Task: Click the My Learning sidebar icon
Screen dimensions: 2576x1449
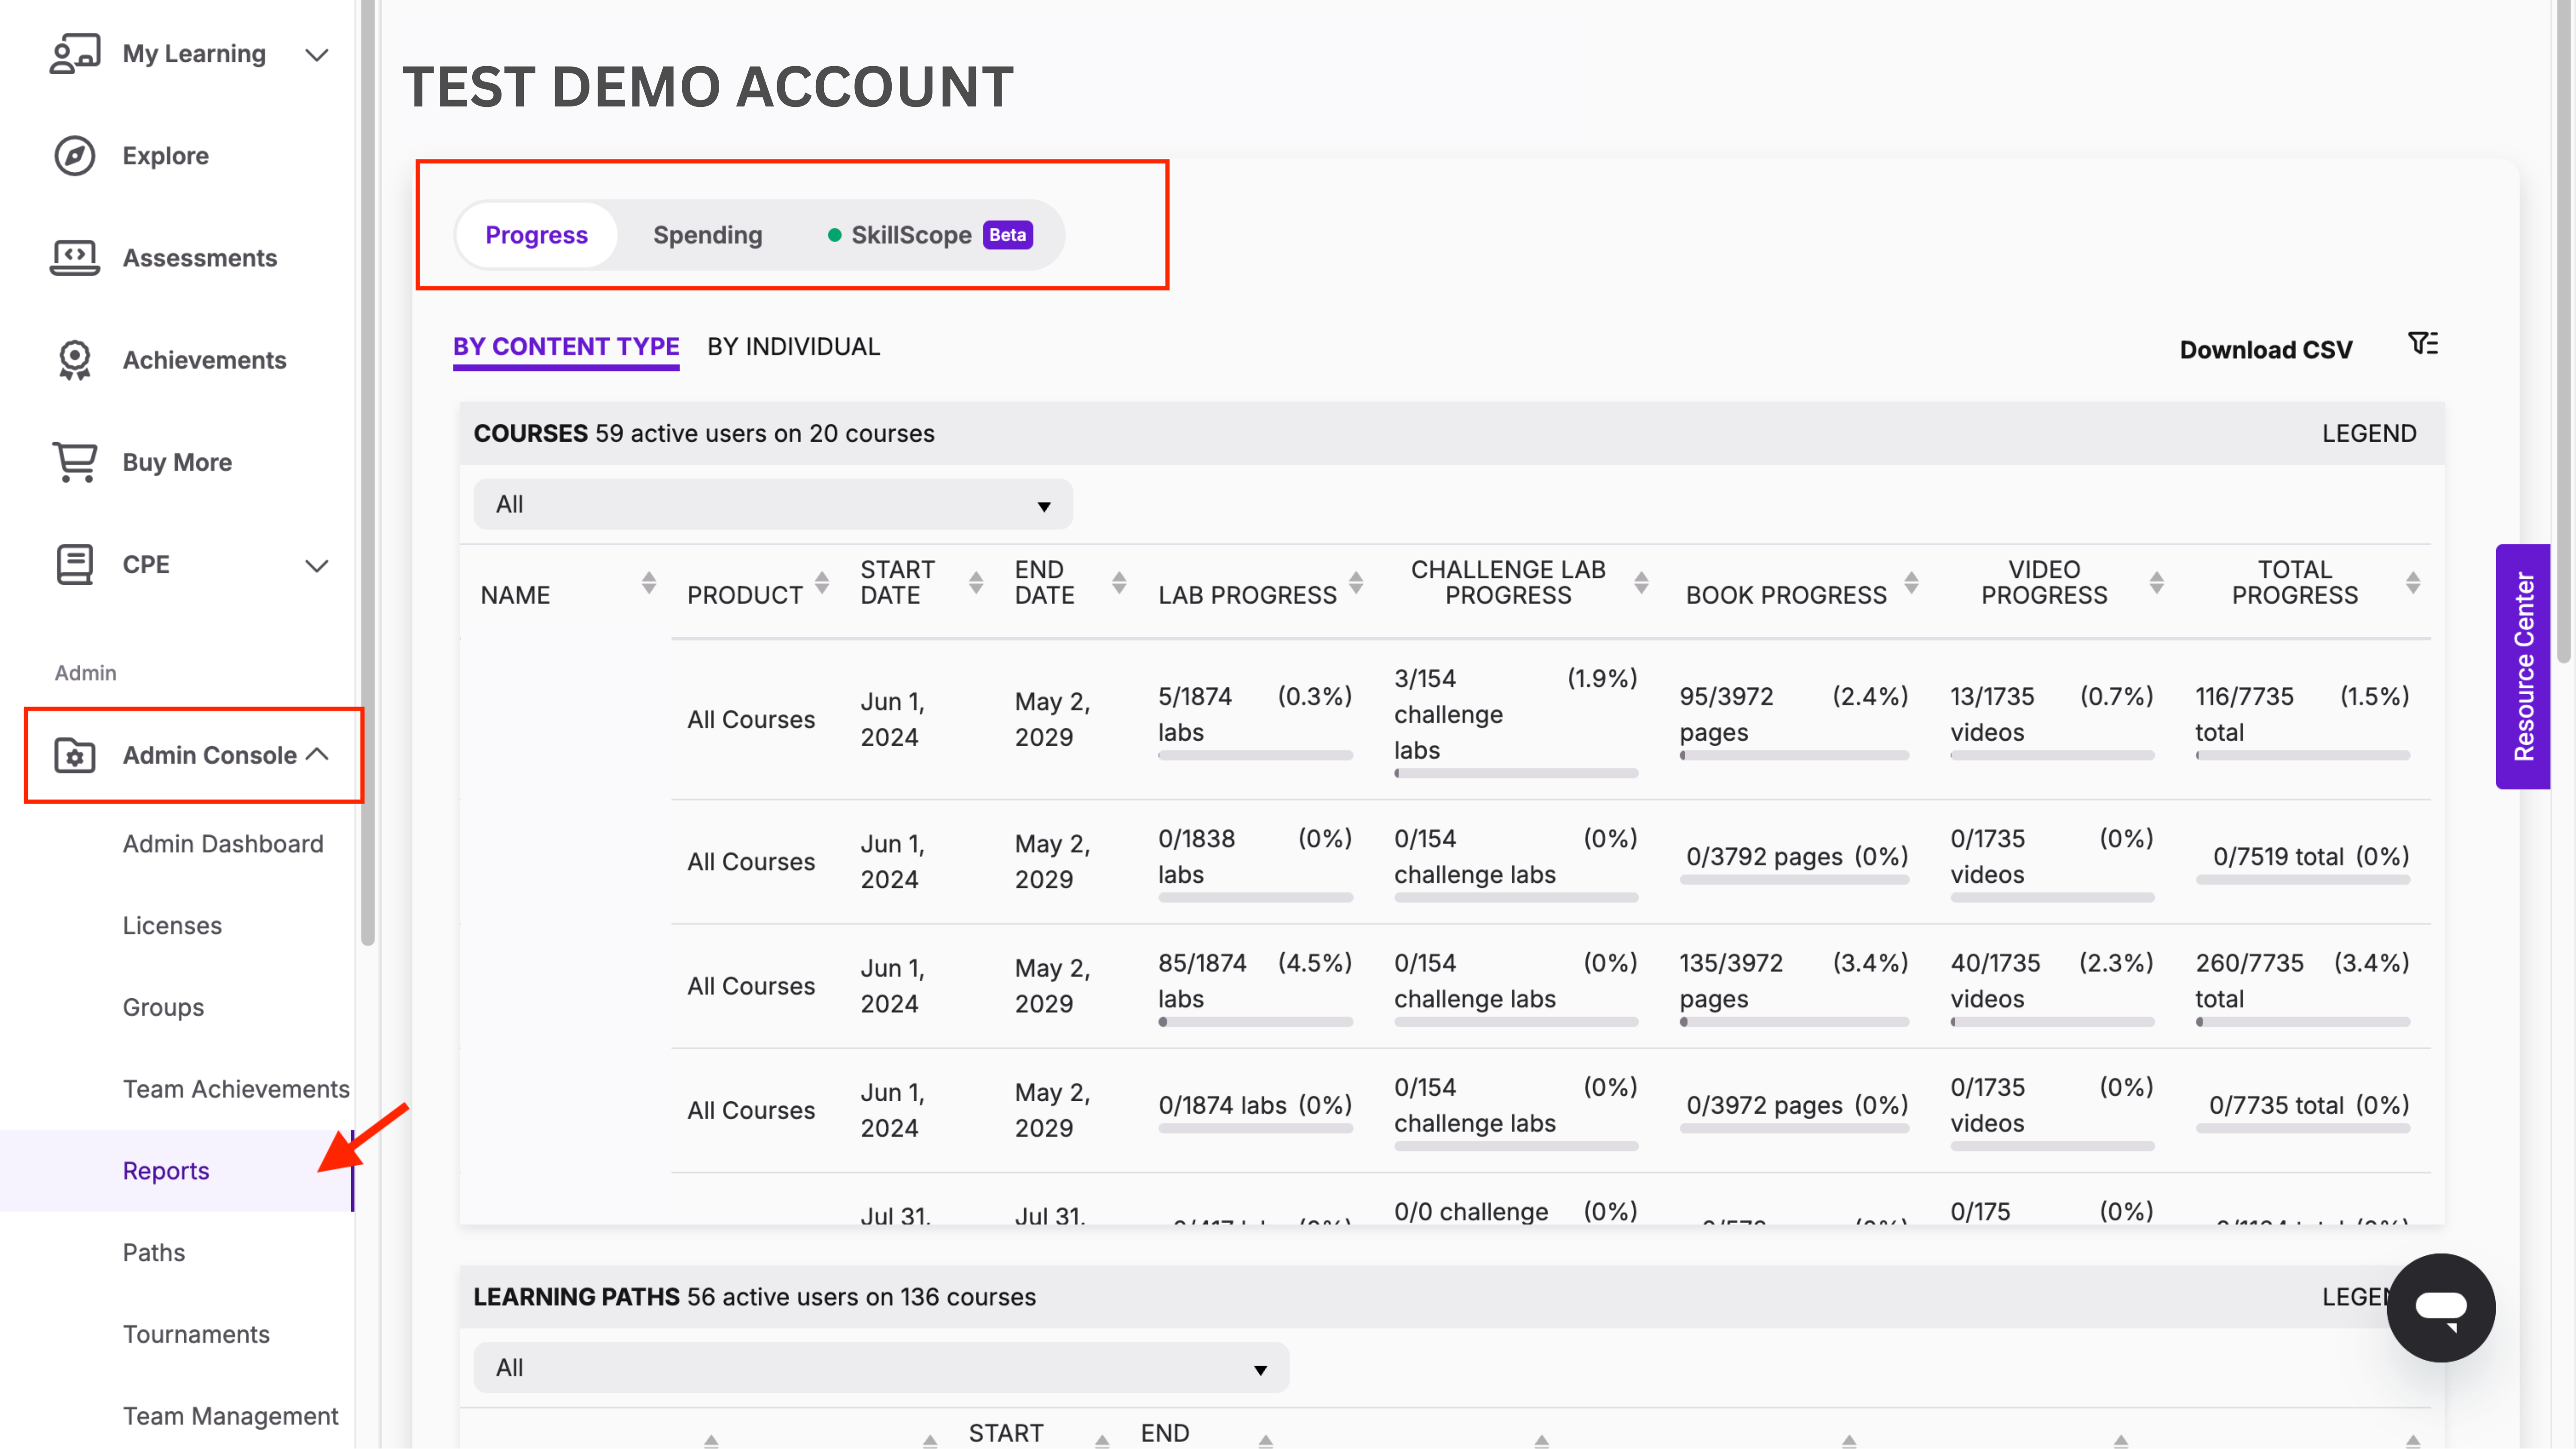Action: click(x=75, y=54)
